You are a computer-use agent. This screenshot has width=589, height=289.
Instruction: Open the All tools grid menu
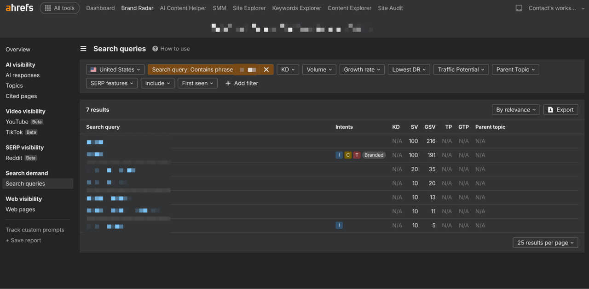[60, 8]
